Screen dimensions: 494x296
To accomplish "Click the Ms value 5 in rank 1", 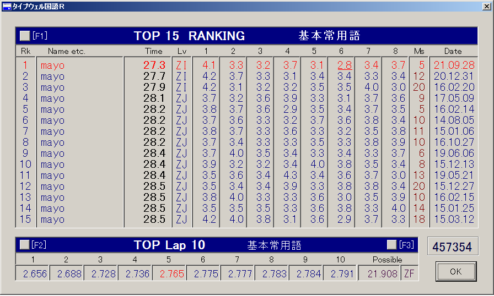I will (x=422, y=65).
